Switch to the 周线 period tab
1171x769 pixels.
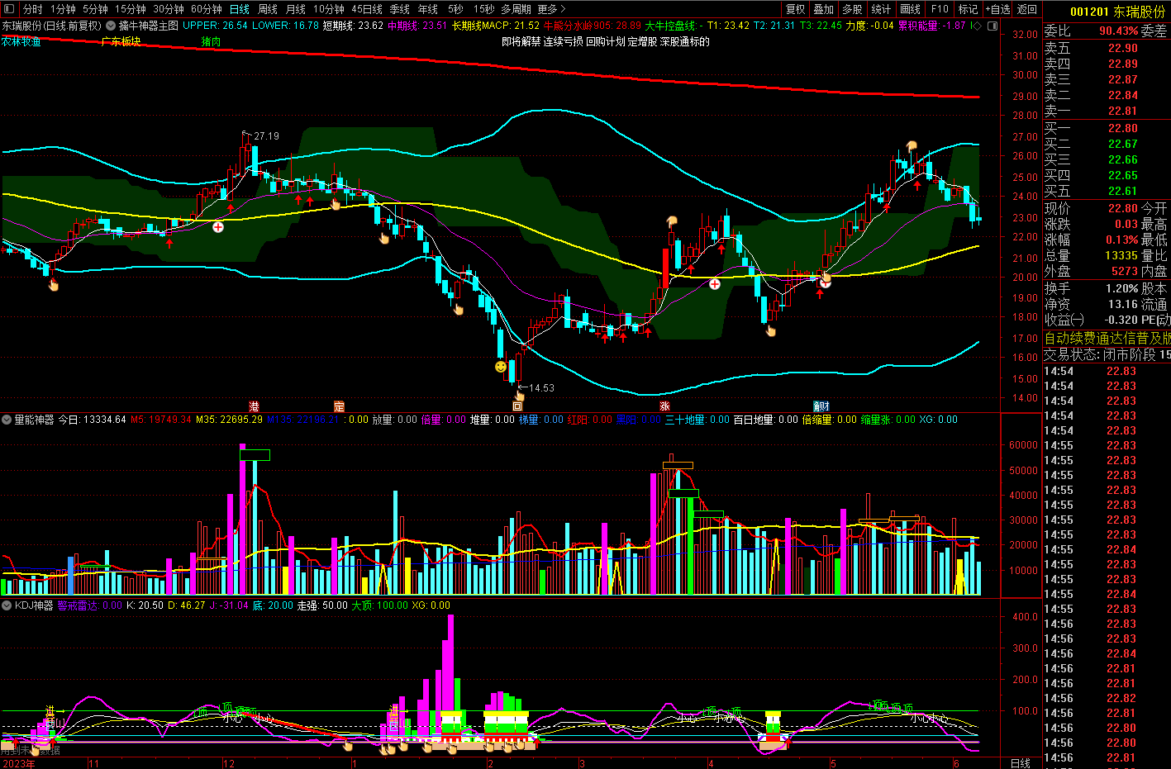(268, 9)
